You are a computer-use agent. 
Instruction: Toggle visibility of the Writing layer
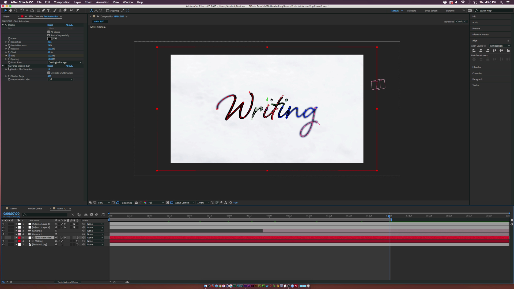(3, 241)
